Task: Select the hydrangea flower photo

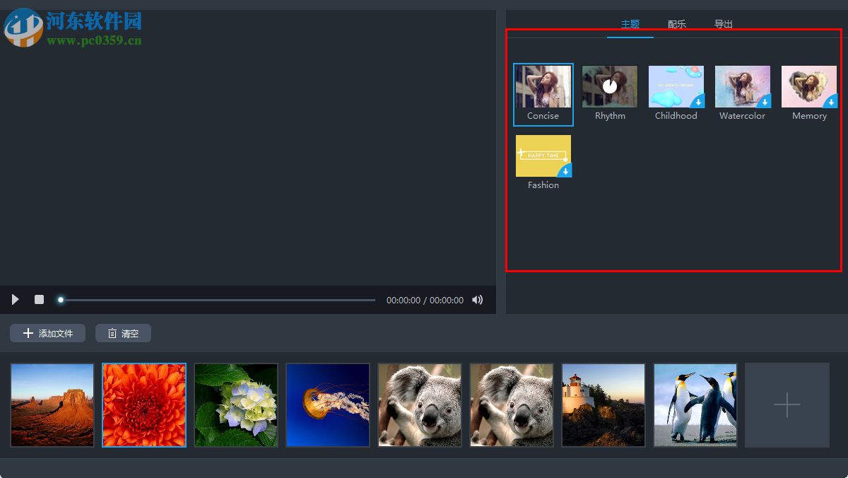Action: 236,405
